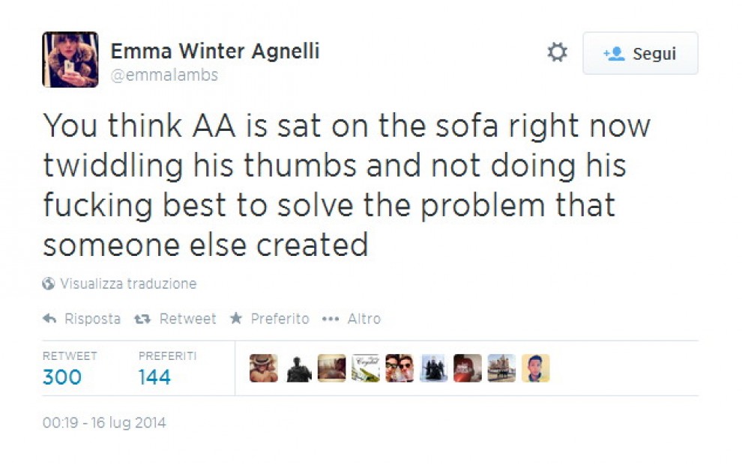
Task: View the 300 retweets list
Action: (62, 376)
